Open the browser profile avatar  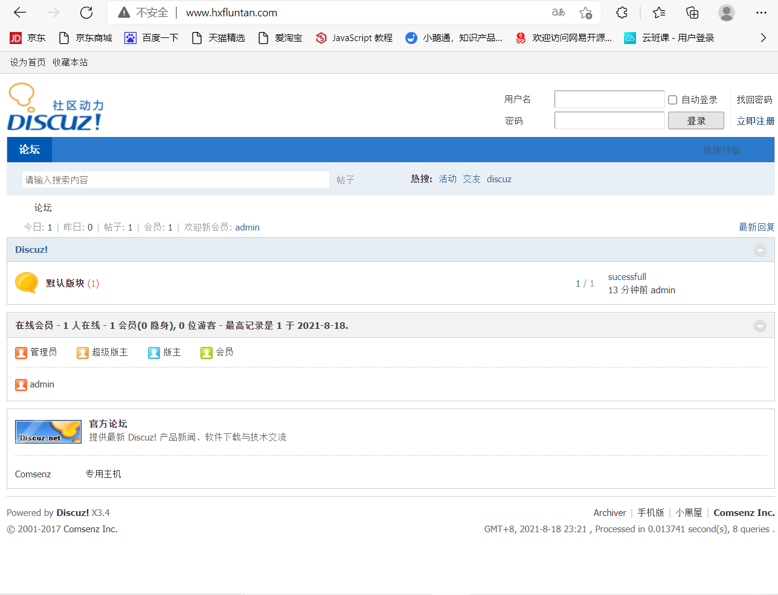727,13
